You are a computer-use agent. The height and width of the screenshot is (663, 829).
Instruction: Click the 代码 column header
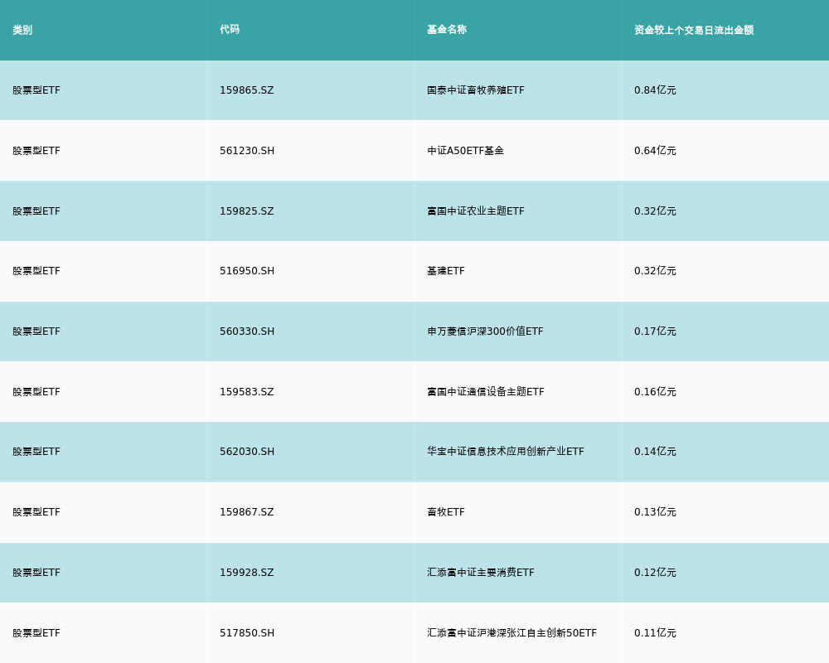230,30
